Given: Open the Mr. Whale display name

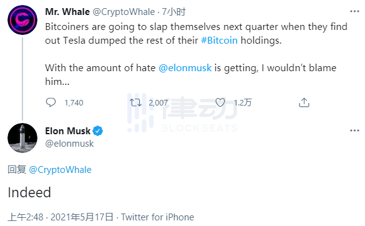Looking at the screenshot, I should tap(67, 12).
